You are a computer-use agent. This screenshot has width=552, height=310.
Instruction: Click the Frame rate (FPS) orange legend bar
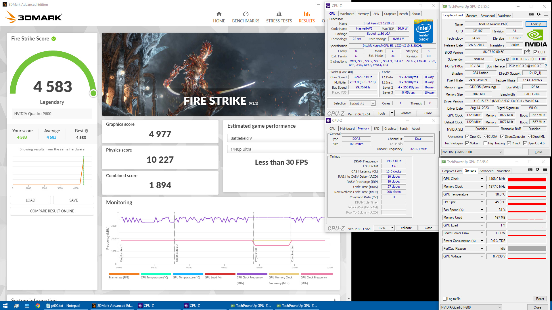[x=124, y=274]
